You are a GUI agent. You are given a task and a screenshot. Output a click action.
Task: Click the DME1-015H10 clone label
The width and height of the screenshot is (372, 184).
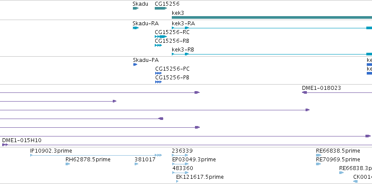21,140
